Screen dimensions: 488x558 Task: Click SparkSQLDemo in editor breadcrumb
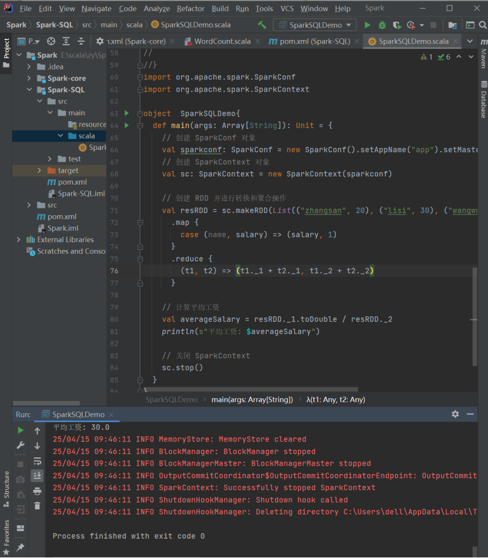point(172,400)
